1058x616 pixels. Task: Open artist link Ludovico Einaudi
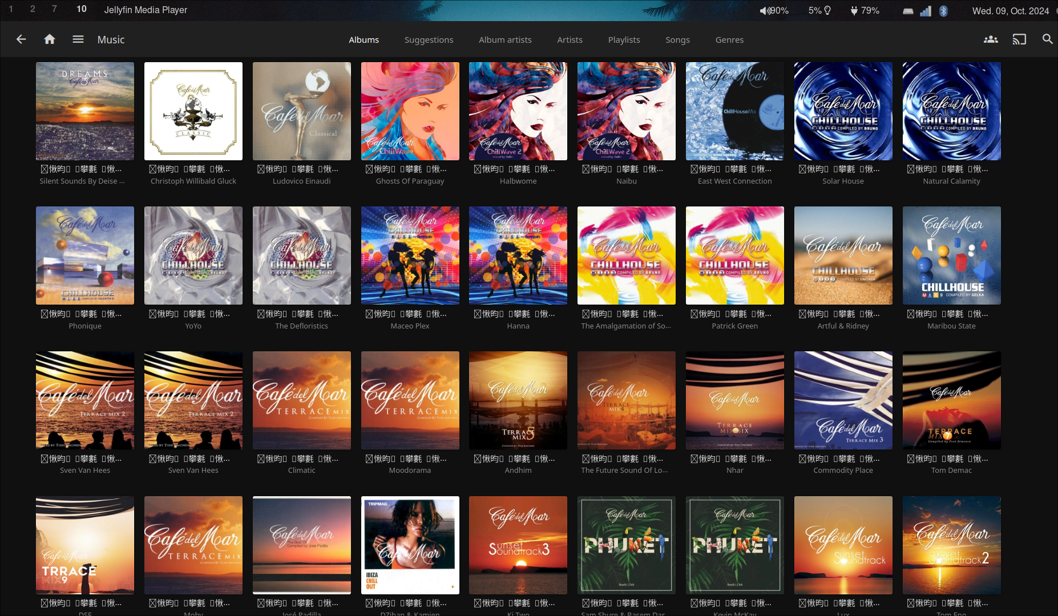301,181
